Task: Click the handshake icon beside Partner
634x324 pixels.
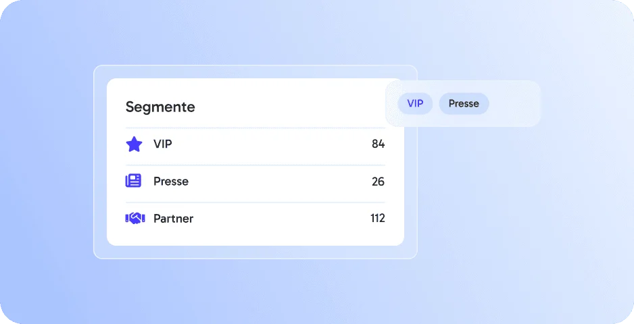Action: (135, 218)
